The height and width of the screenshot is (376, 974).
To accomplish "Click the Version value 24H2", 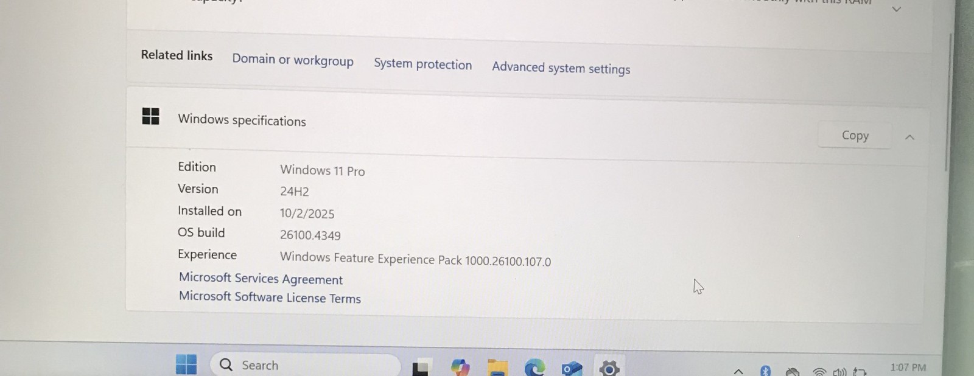I will [294, 191].
